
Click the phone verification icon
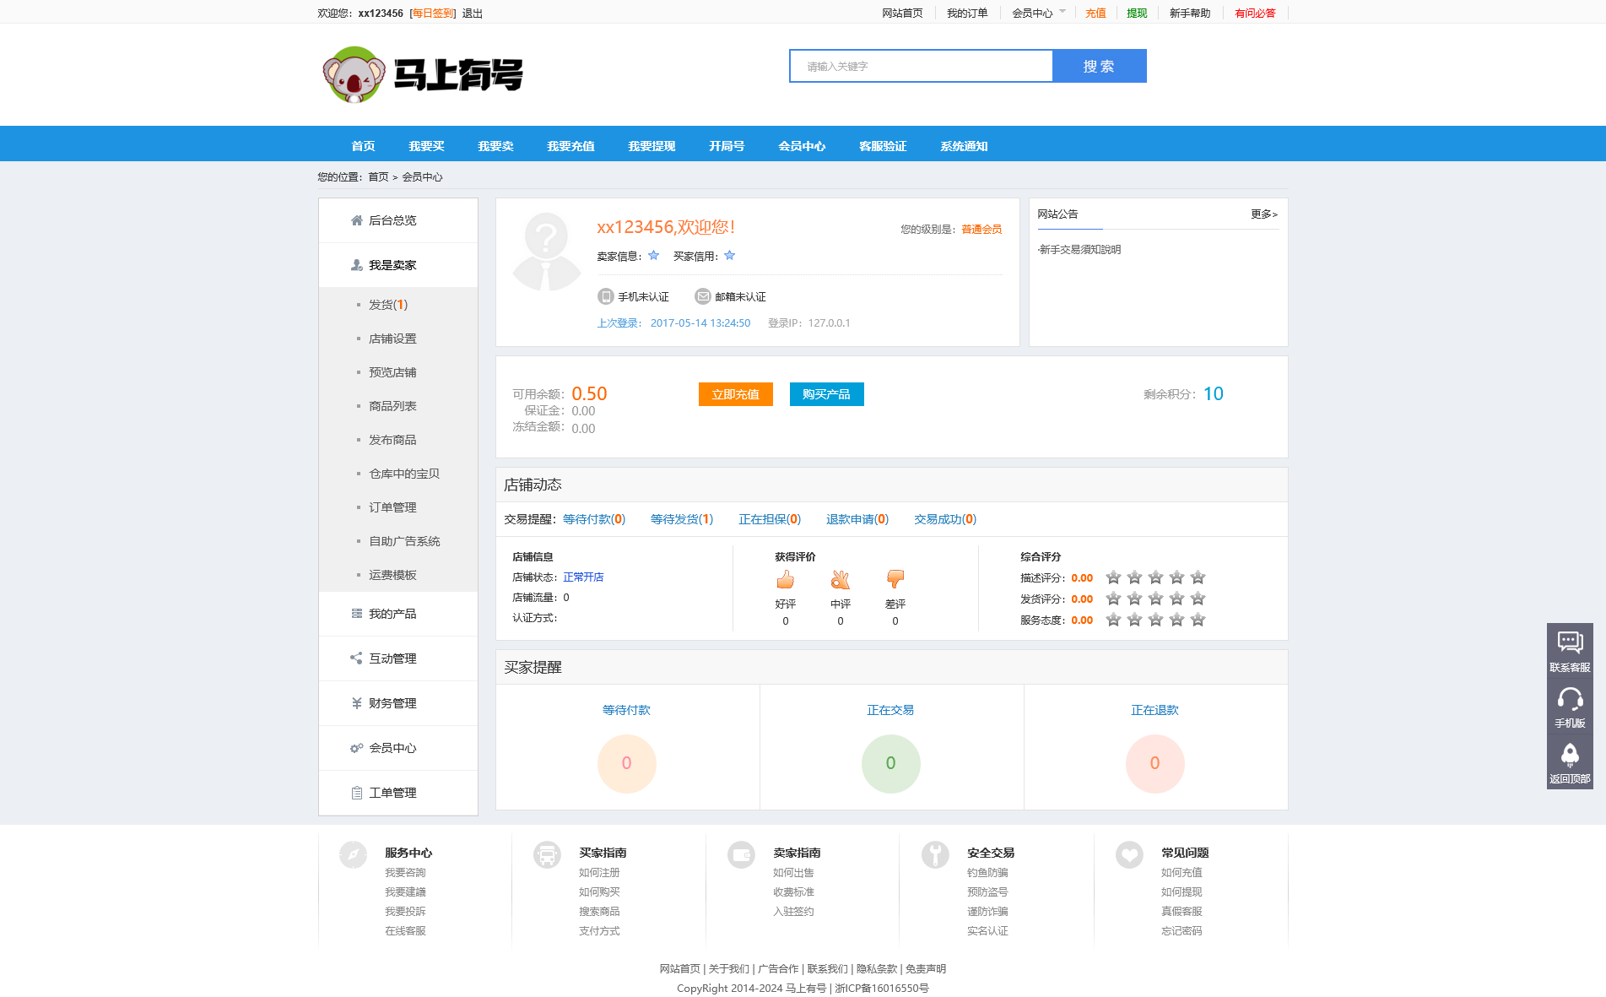(x=605, y=296)
